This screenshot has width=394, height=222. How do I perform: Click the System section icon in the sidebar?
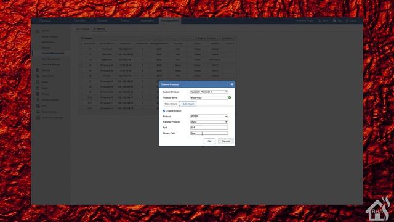38,31
